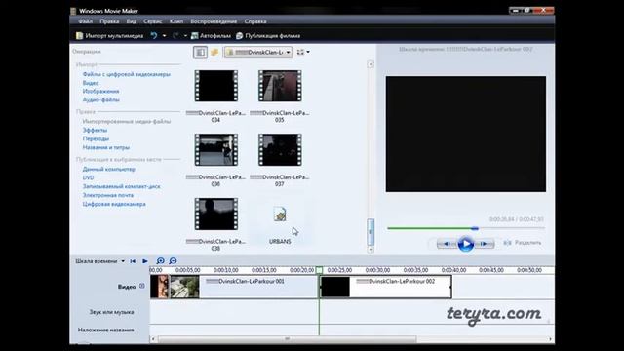This screenshot has width=624, height=351.
Task: Click Данный компьютер publish link
Action: click(108, 169)
